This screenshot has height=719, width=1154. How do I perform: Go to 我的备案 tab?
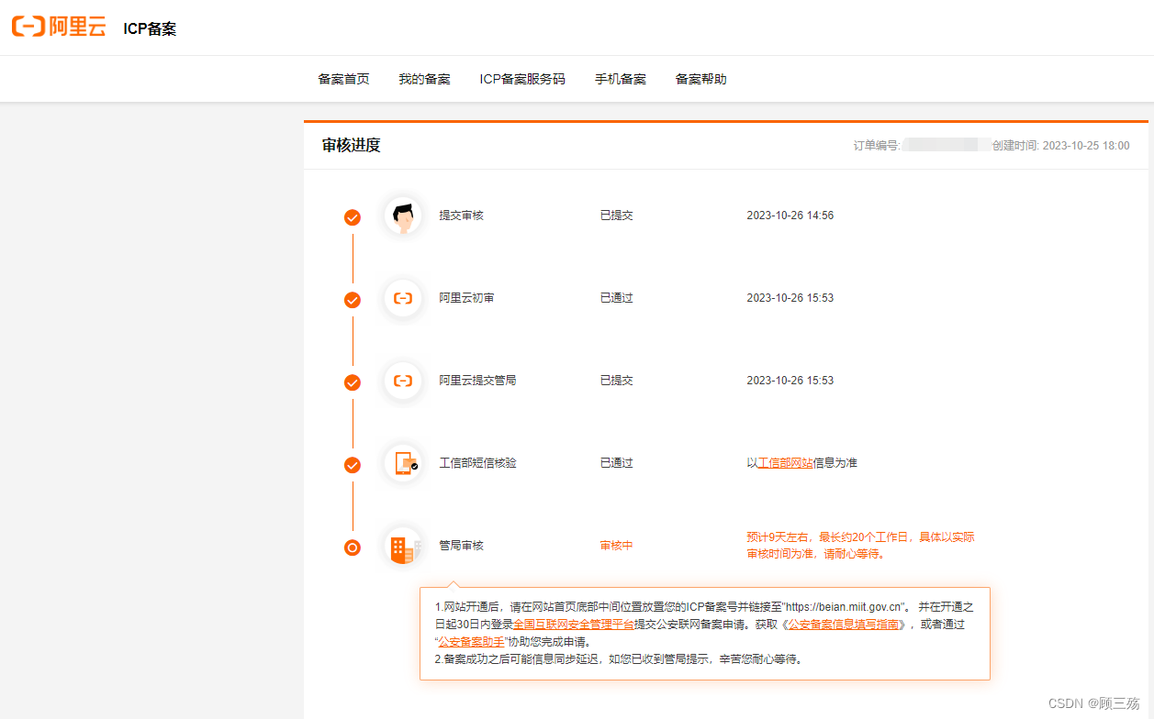[424, 79]
